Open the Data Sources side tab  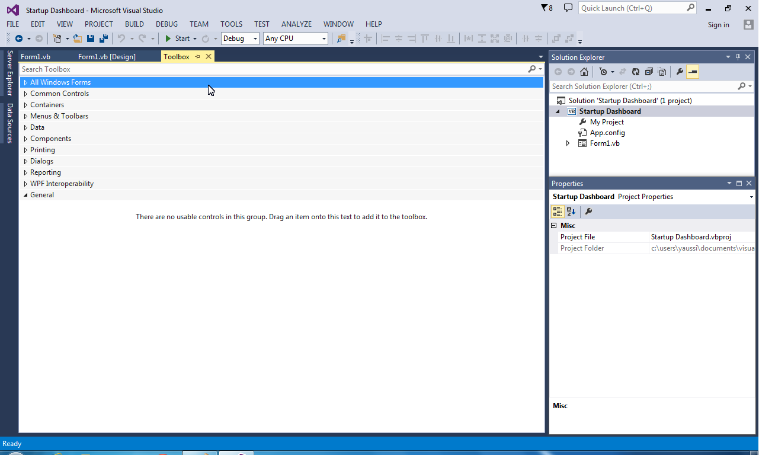9,123
